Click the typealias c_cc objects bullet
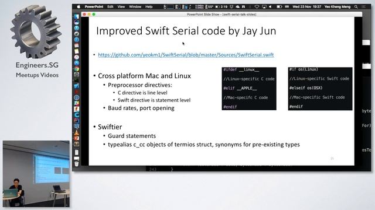Image resolution: width=375 pixels, height=210 pixels. click(x=204, y=145)
